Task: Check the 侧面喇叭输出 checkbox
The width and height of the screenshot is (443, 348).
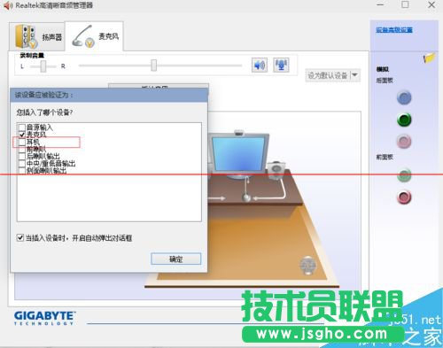Action: click(22, 171)
